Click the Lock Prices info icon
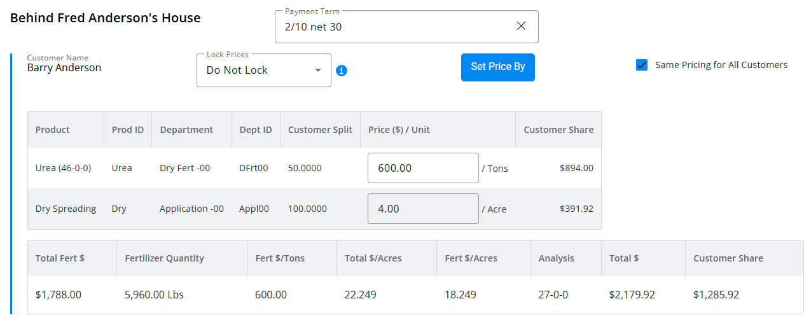Screen dimensions: 811x320 [342, 71]
